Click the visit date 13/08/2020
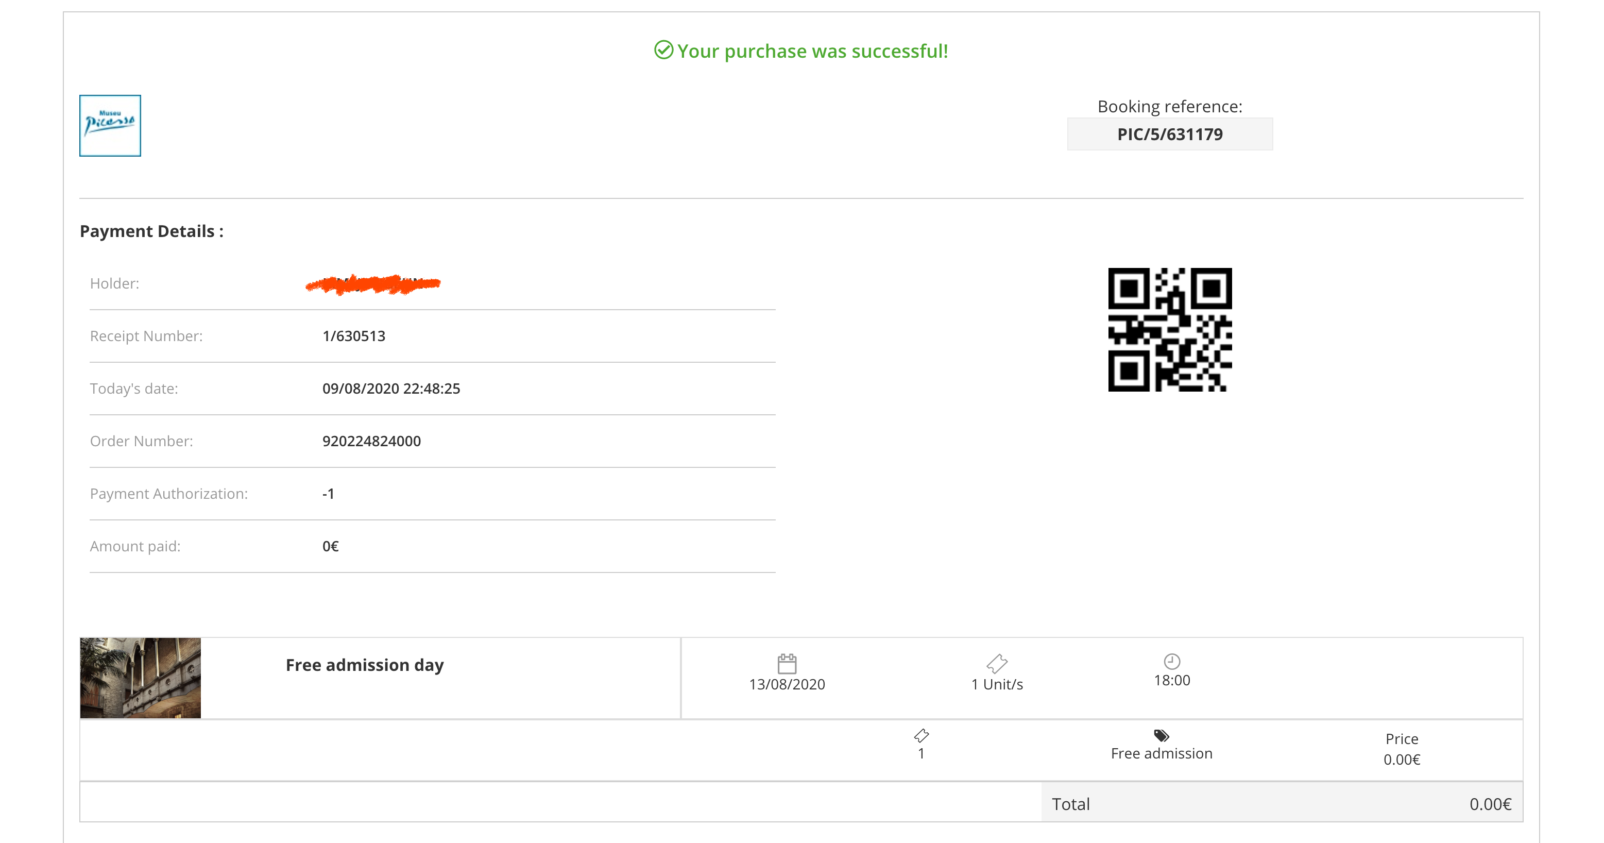 click(787, 684)
